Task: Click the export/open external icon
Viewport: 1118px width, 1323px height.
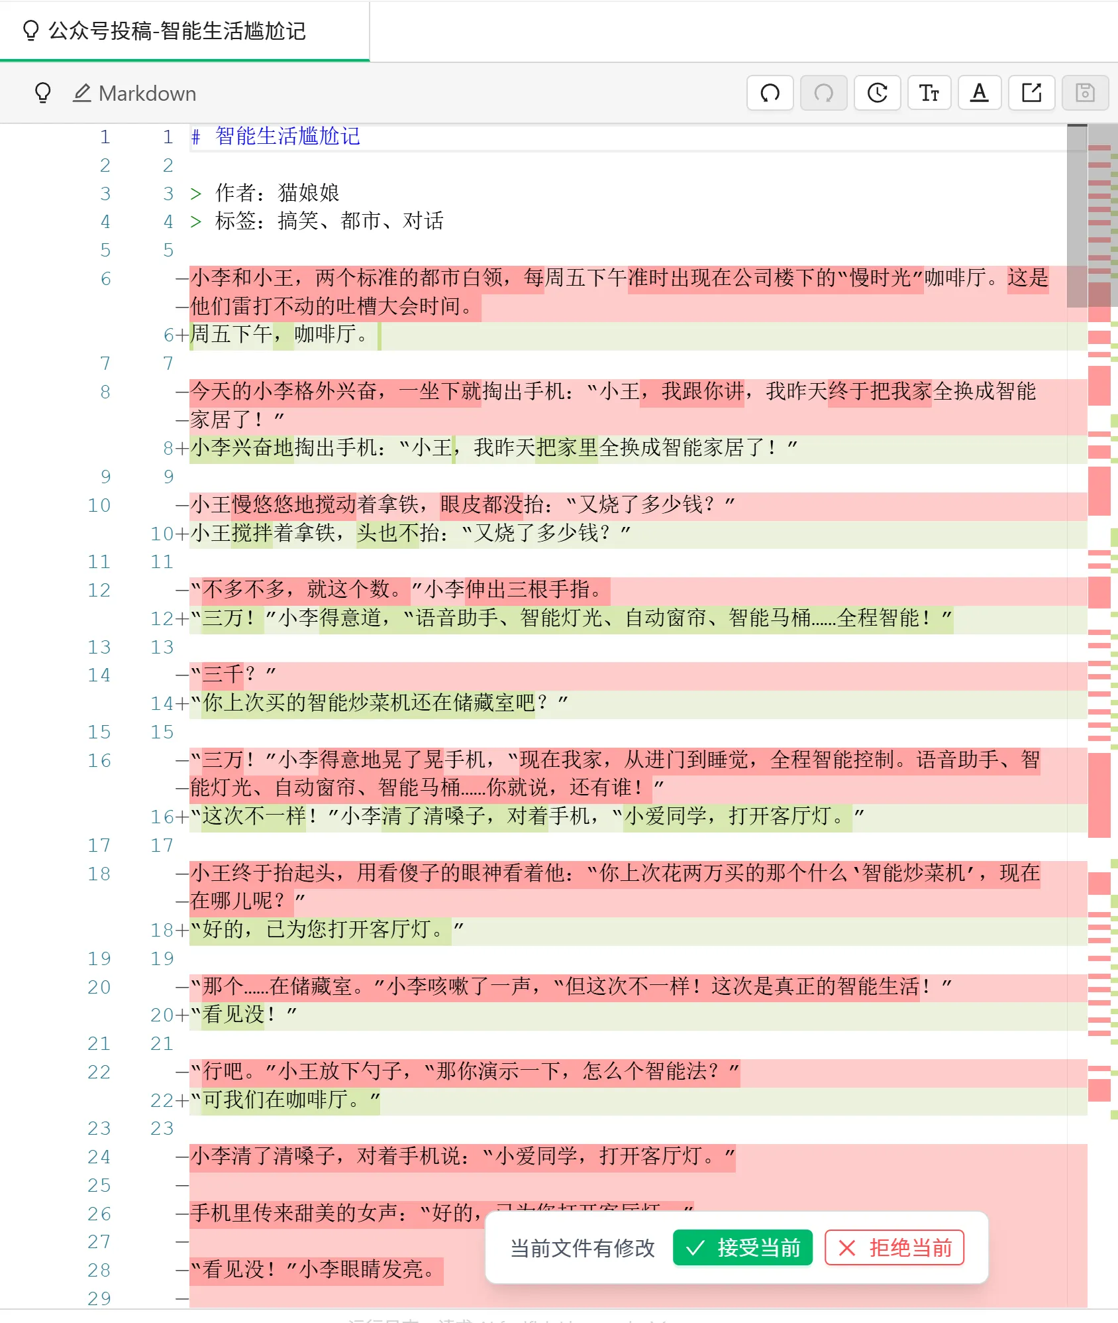Action: 1031,93
